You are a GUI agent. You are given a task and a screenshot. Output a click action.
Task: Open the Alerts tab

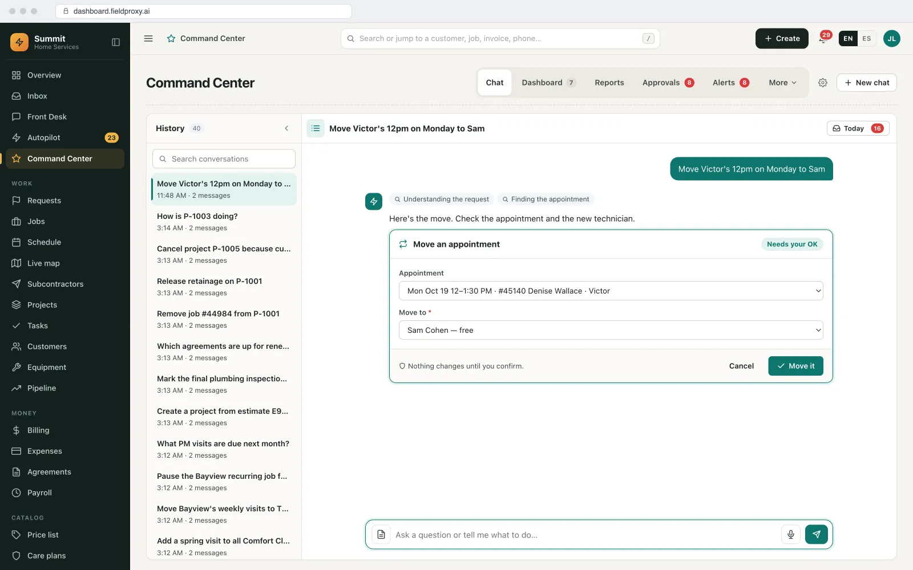point(730,83)
